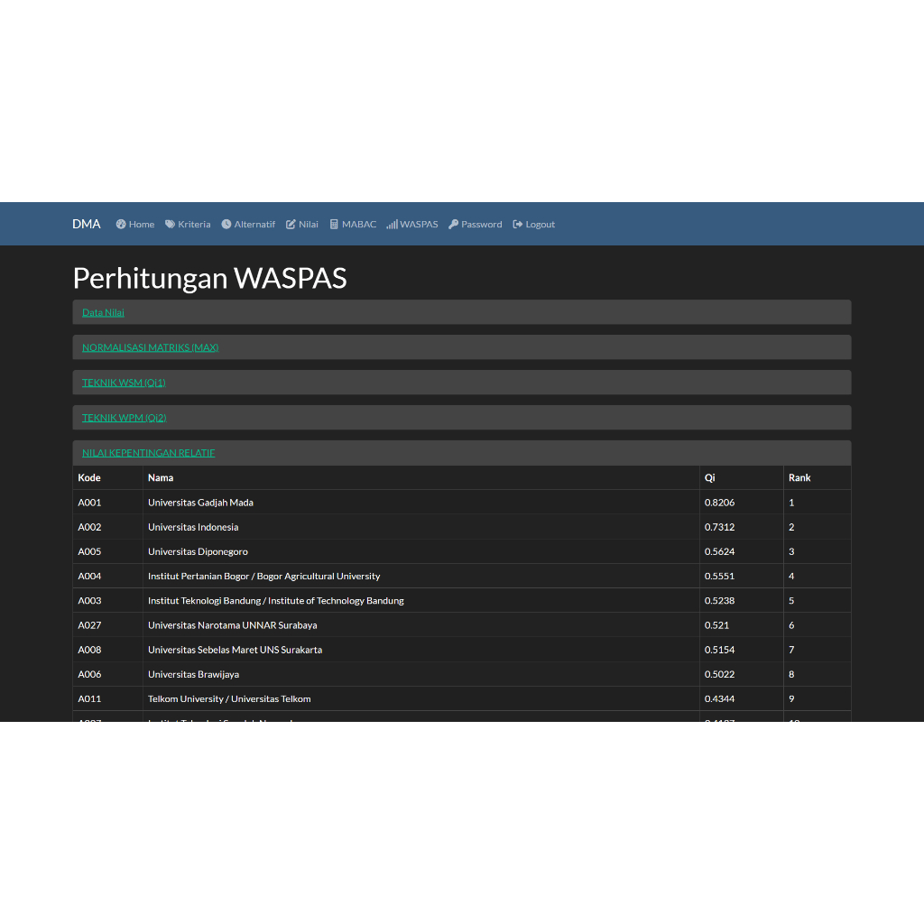Click the Rank column header
The height and width of the screenshot is (924, 924).
coord(818,477)
